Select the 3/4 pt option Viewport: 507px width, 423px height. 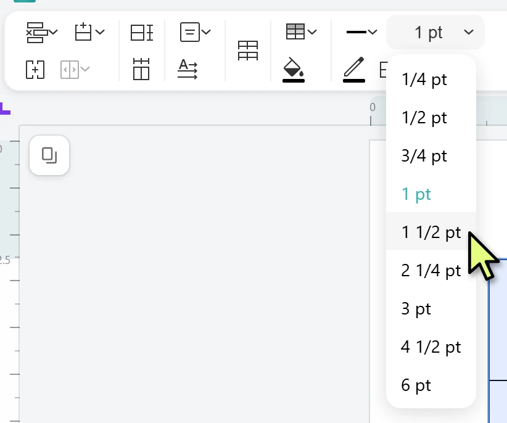(x=431, y=155)
